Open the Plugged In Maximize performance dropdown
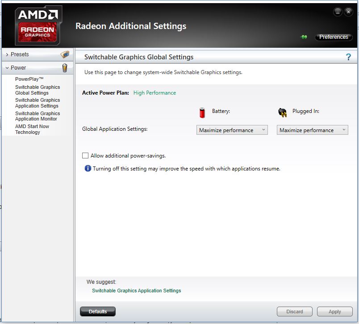 tap(312, 130)
